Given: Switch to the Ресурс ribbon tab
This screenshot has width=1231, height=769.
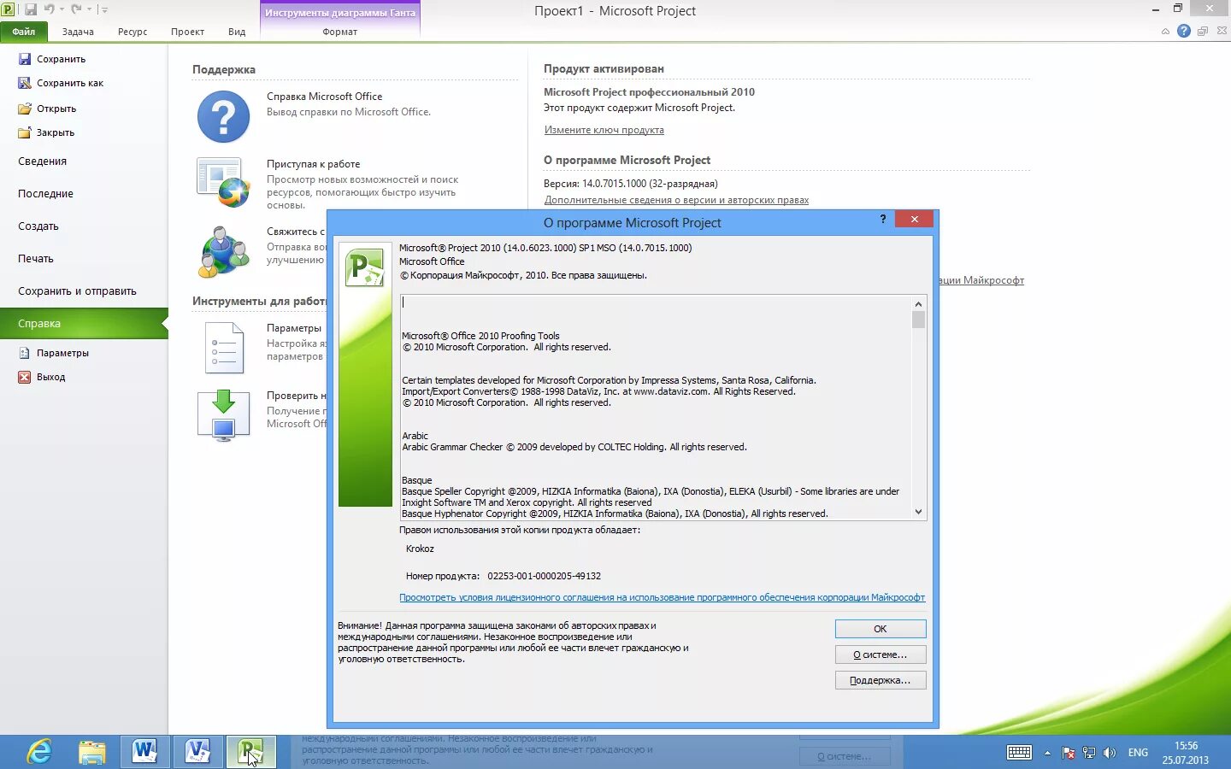Looking at the screenshot, I should [133, 32].
